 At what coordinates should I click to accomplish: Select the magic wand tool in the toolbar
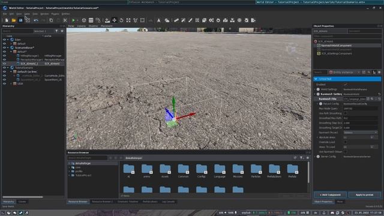tap(183, 20)
